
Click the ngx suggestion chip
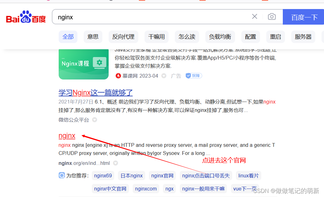[x=169, y=189]
